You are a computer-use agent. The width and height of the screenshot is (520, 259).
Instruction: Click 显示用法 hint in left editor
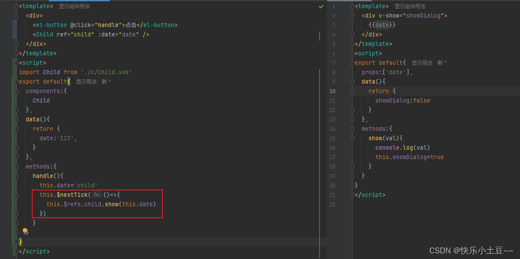pyautogui.click(x=86, y=81)
